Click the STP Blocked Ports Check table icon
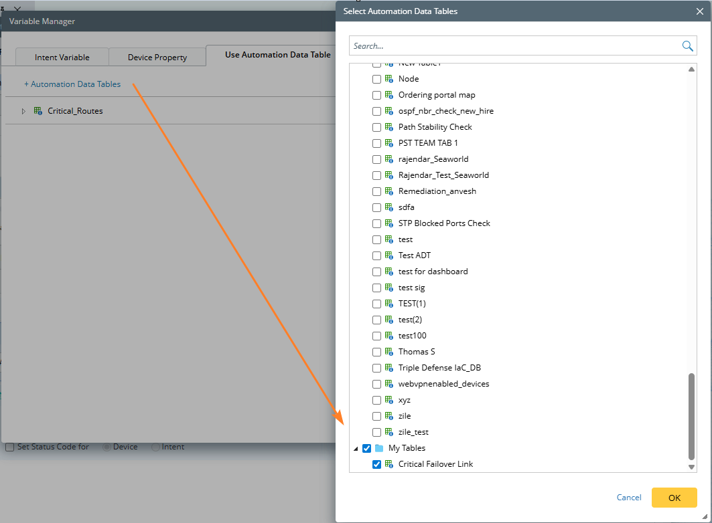712x523 pixels. (x=389, y=223)
